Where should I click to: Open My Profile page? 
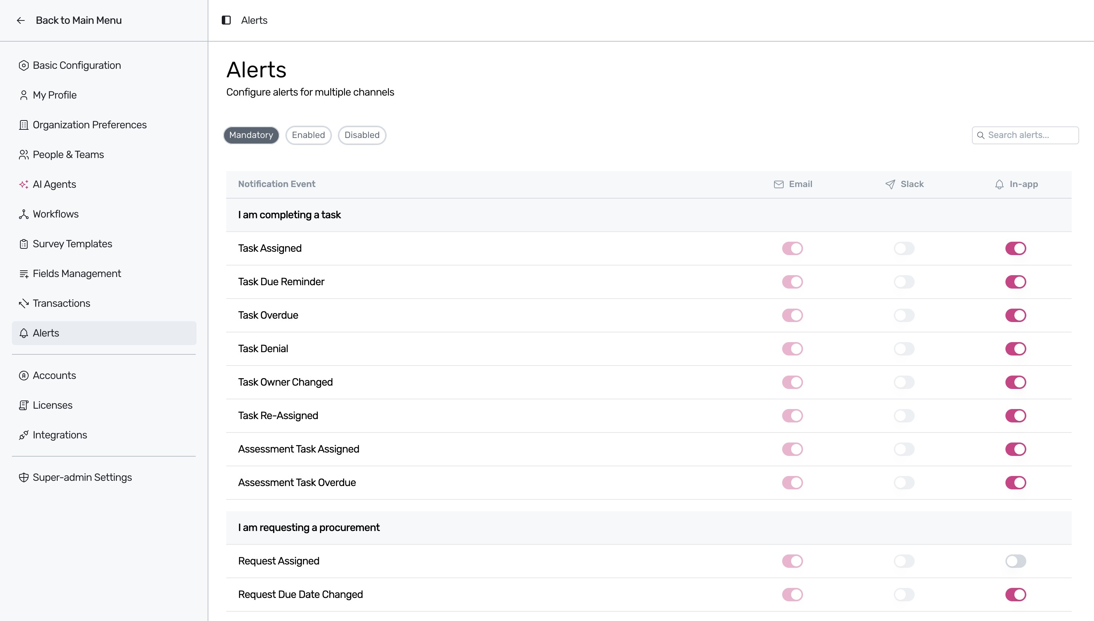click(x=104, y=95)
